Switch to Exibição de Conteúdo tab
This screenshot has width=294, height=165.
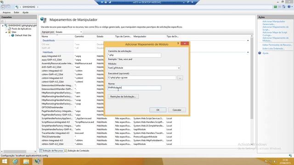click(77, 151)
